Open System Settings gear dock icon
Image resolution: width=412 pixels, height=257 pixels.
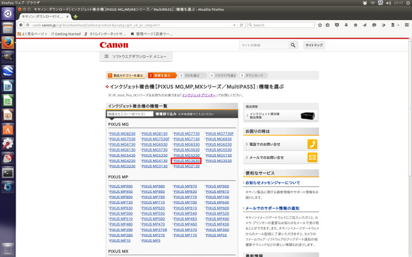8,144
